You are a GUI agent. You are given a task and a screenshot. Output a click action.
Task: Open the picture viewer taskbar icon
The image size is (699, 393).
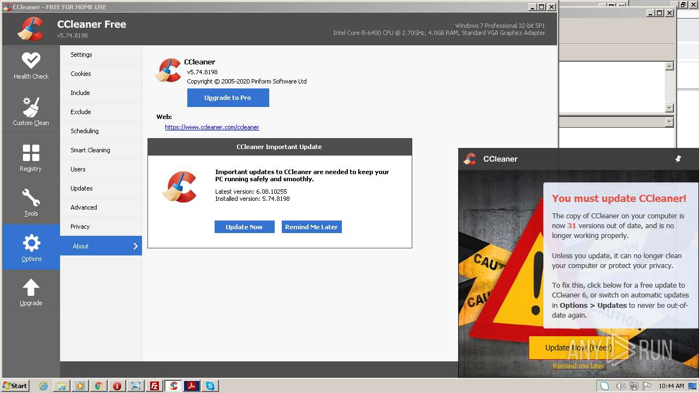coord(136,386)
